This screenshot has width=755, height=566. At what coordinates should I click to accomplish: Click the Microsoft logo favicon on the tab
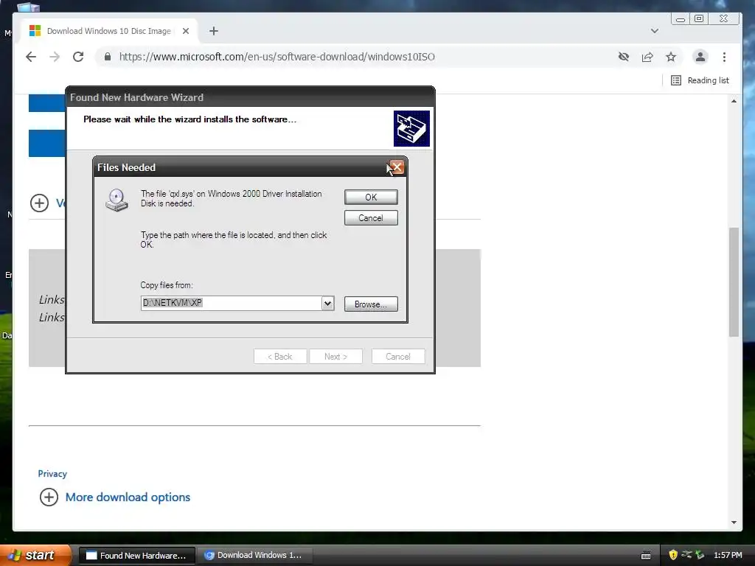pyautogui.click(x=35, y=31)
